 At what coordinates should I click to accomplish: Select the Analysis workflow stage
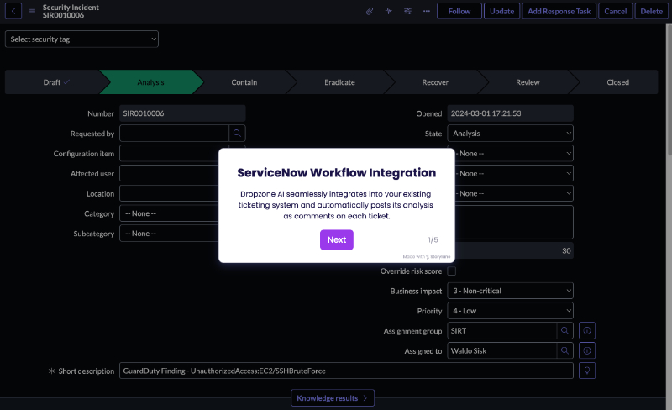coord(151,82)
